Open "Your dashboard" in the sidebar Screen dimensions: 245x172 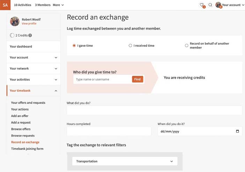[21, 46]
